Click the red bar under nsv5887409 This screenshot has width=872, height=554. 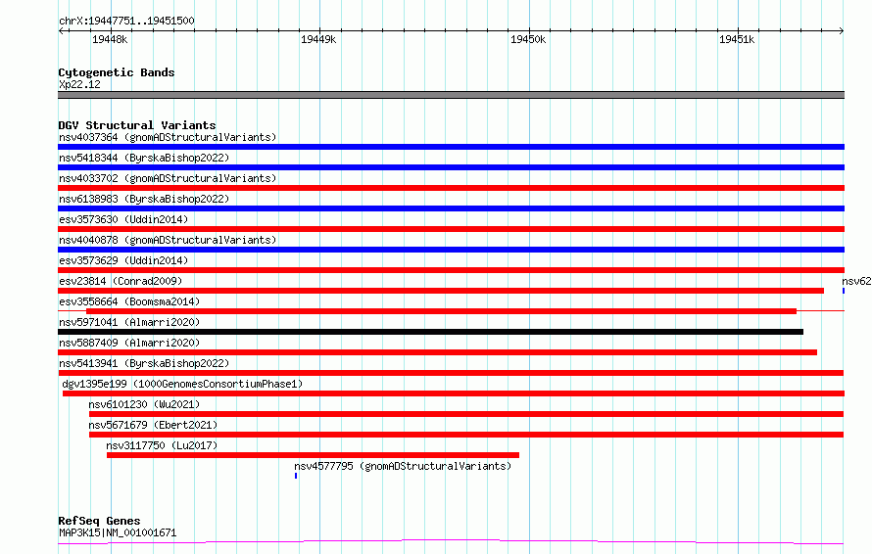[x=438, y=352]
